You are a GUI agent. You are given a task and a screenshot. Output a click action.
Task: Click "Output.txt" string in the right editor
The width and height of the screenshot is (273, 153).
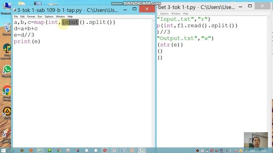point(177,38)
